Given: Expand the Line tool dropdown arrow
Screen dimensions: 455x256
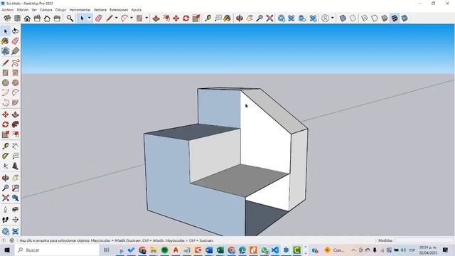Looking at the screenshot, I should [x=116, y=18].
